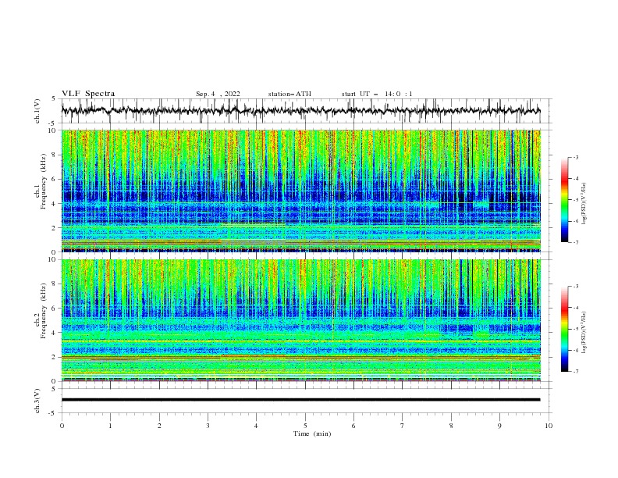Click the "-5" label on ch.2 colorbar
Screen dimensions: 618x478
[576, 329]
